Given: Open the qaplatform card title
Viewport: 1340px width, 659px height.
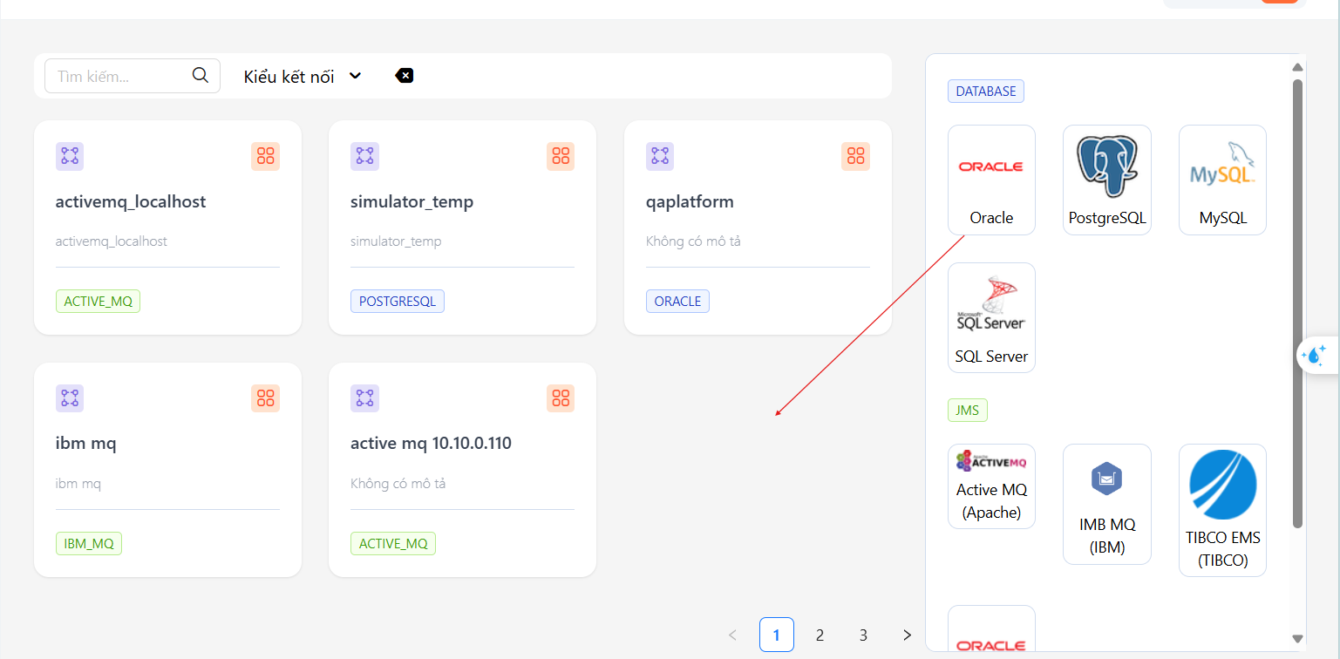Looking at the screenshot, I should click(x=690, y=201).
